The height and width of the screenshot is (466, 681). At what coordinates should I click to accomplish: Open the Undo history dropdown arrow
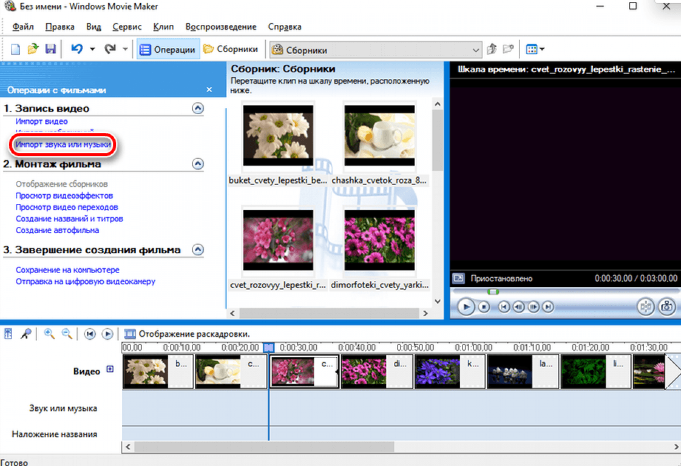click(92, 49)
